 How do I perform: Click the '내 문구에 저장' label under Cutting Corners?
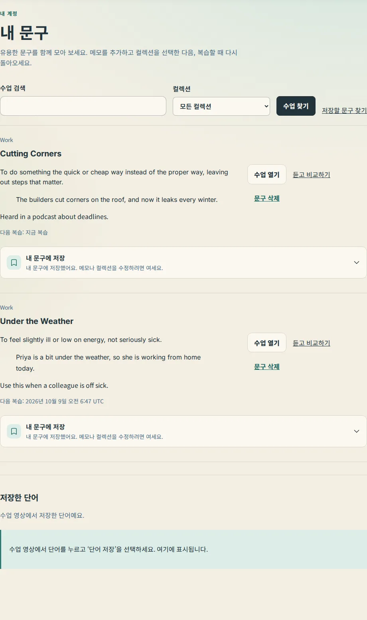[x=45, y=258]
